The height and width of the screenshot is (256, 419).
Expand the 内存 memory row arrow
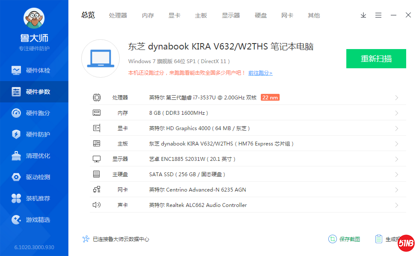pyautogui.click(x=396, y=113)
